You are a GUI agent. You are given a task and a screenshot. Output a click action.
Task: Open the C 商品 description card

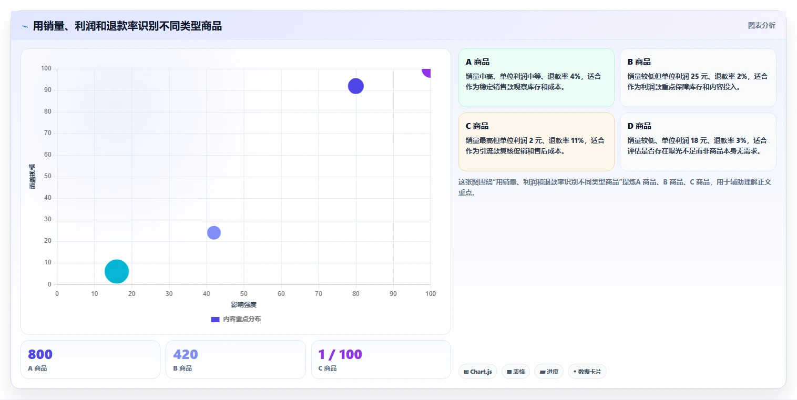click(x=536, y=142)
